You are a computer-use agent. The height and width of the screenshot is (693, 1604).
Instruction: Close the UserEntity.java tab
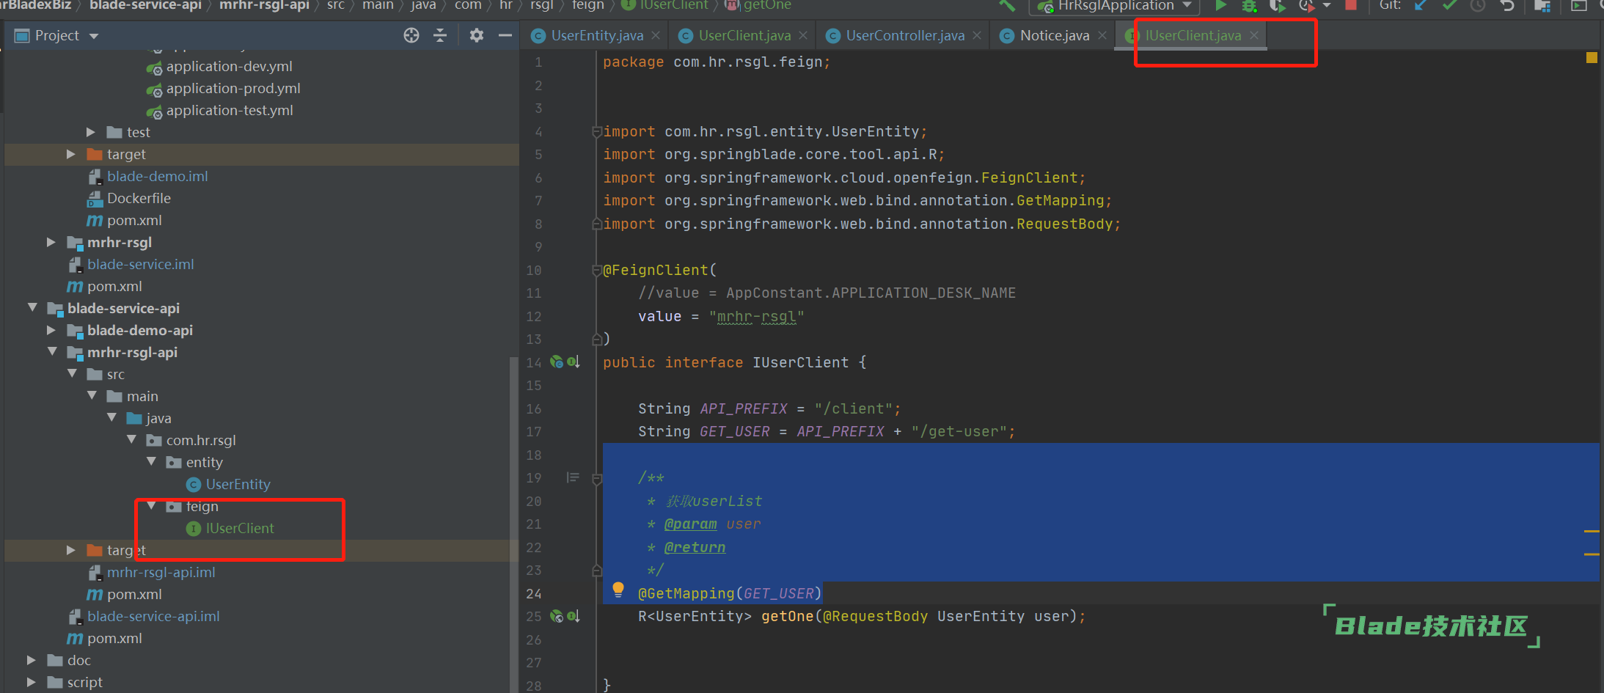click(x=656, y=35)
